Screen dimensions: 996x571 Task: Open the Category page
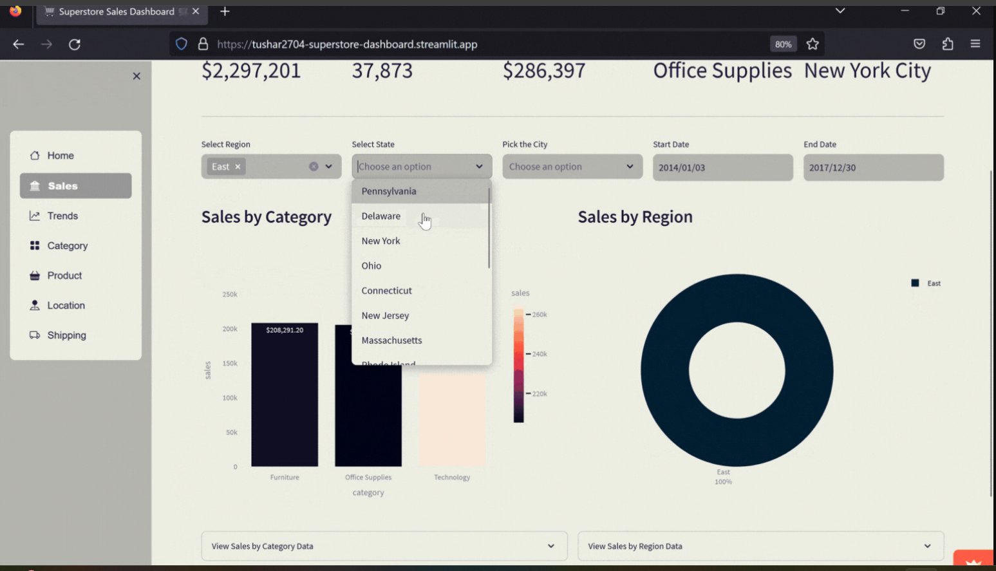75,246
